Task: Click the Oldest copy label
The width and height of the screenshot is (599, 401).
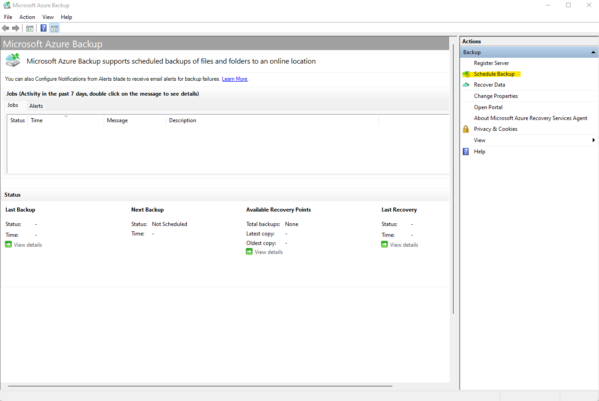Action: (x=261, y=243)
